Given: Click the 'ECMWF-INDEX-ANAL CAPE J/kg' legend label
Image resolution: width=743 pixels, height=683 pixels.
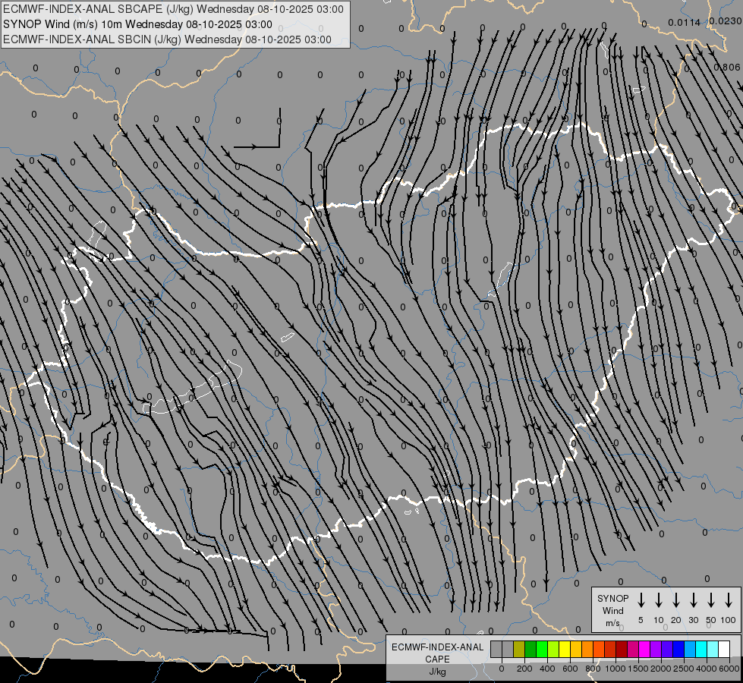Looking at the screenshot, I should coord(437,659).
